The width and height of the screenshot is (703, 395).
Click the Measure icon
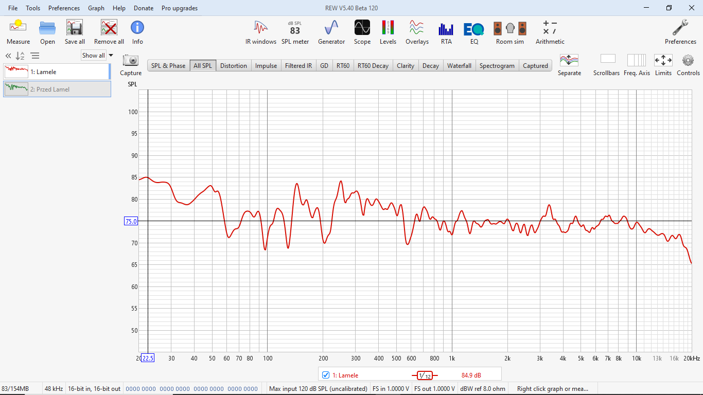(18, 32)
